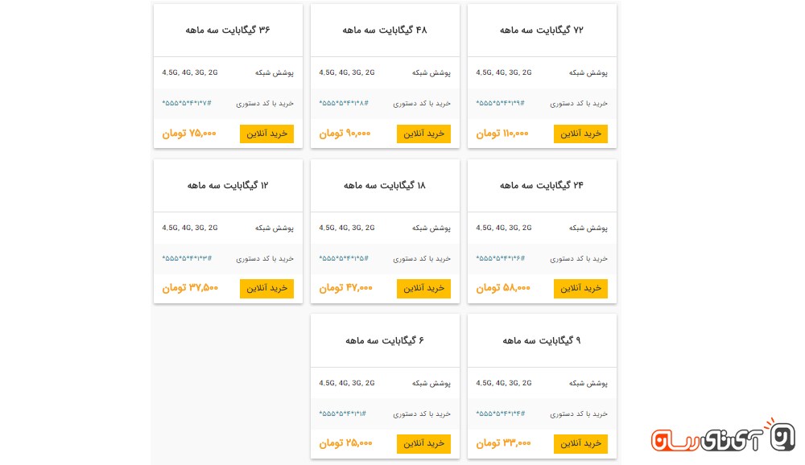
Task: Click USSD code of the 24 GB package
Action: [x=501, y=259]
